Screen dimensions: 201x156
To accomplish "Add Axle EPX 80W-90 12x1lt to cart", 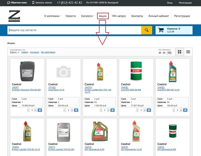I will [x=185, y=110].
